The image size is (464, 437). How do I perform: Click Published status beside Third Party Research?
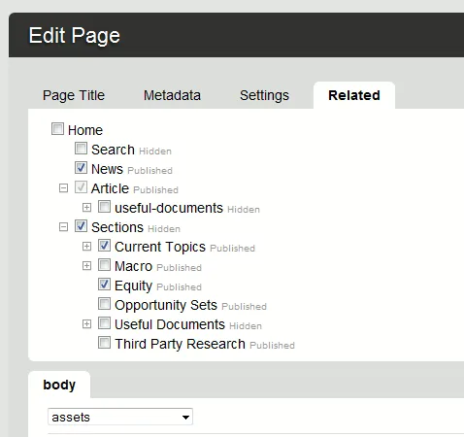click(x=273, y=346)
